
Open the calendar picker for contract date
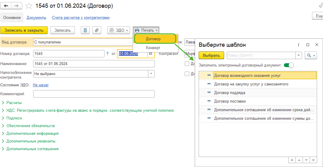150,53
